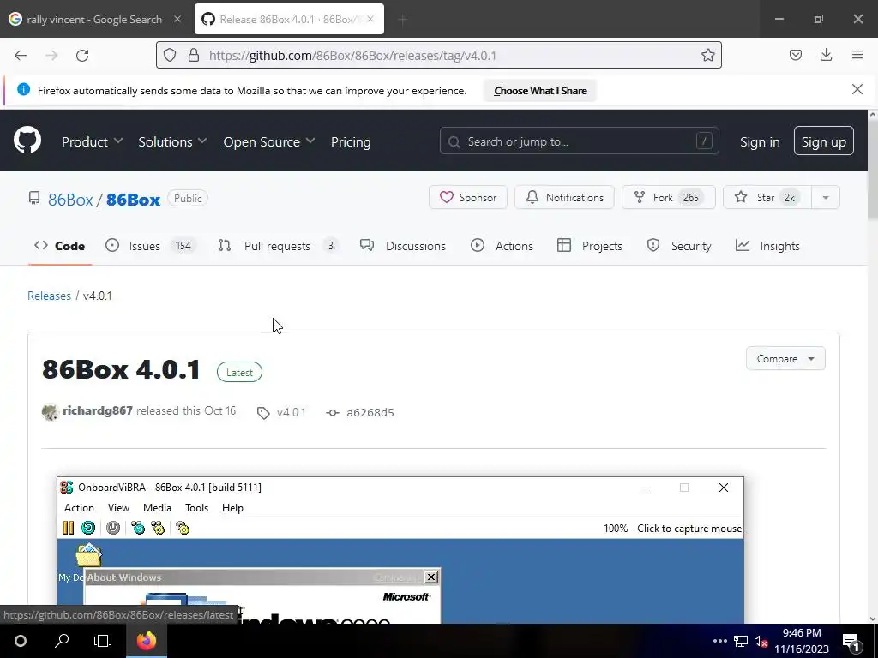
Task: Open Task View on taskbar
Action: tap(103, 641)
